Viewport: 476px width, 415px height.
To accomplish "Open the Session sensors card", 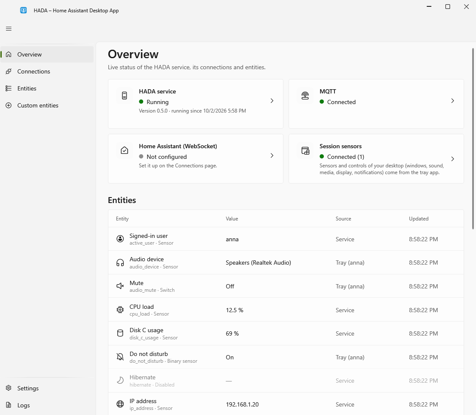I will coord(376,159).
